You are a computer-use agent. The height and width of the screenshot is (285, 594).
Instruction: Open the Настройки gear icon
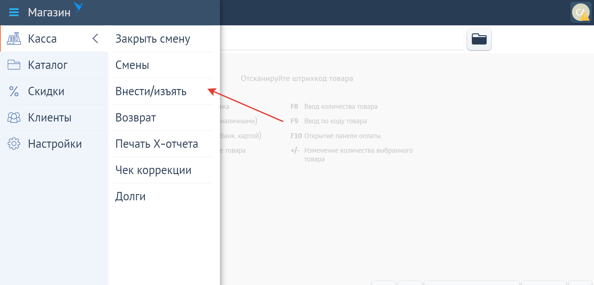[x=14, y=144]
